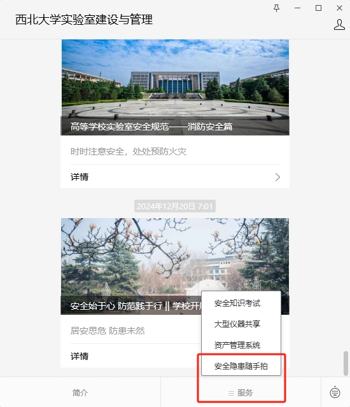This screenshot has width=350, height=407.
Task: Open the magnolia tree article image
Action: coord(175,266)
